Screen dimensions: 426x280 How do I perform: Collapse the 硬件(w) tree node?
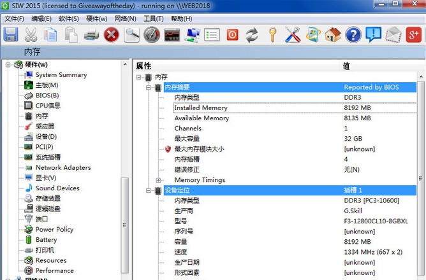(8, 65)
